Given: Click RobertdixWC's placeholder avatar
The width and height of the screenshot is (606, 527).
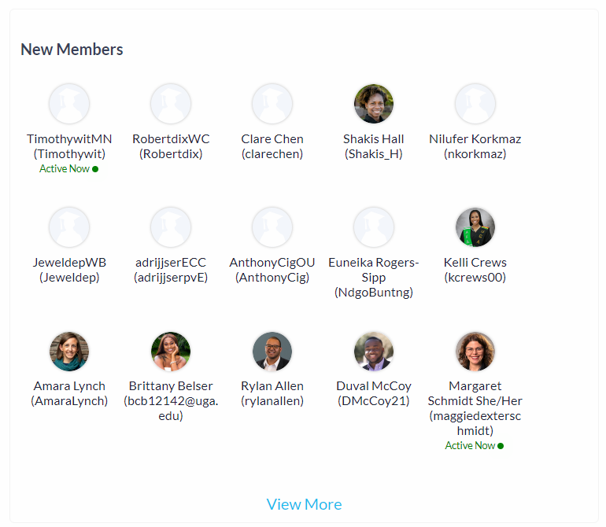Looking at the screenshot, I should pyautogui.click(x=171, y=104).
